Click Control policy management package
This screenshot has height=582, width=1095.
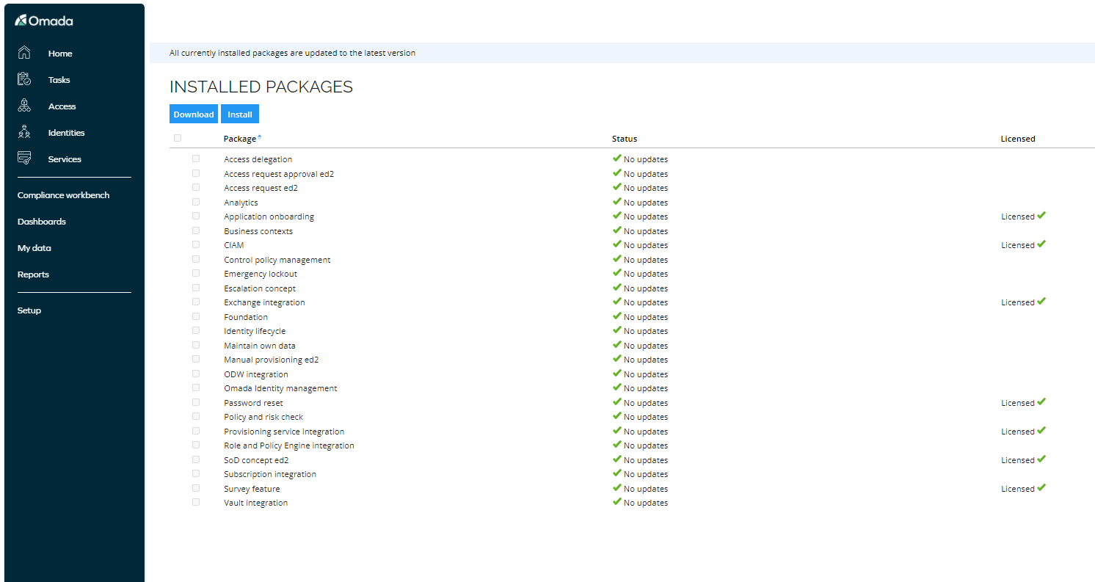click(x=277, y=260)
